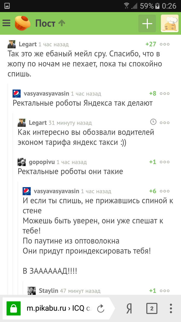The height and width of the screenshot is (322, 181).
Task: Click the Pikabu logo icon
Action: coord(22,23)
